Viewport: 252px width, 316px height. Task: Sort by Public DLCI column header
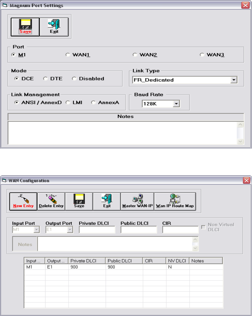coord(124,261)
